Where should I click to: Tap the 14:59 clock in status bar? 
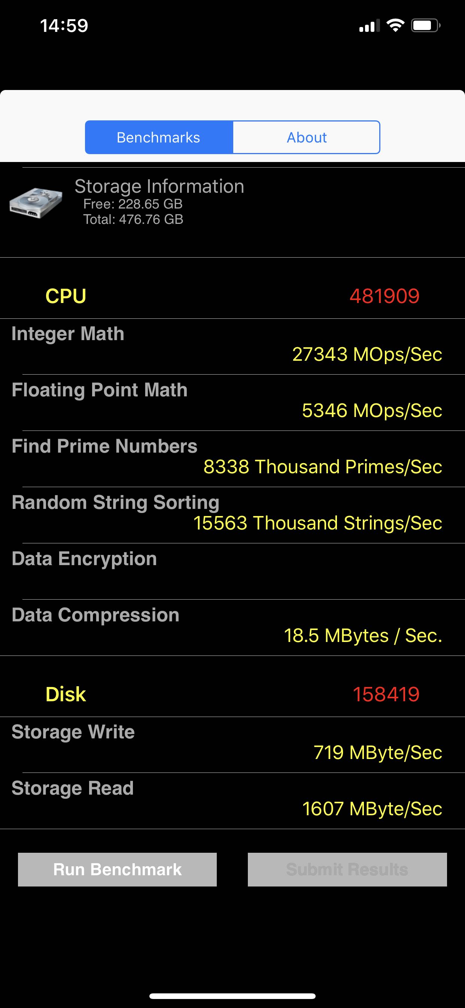coord(64,26)
